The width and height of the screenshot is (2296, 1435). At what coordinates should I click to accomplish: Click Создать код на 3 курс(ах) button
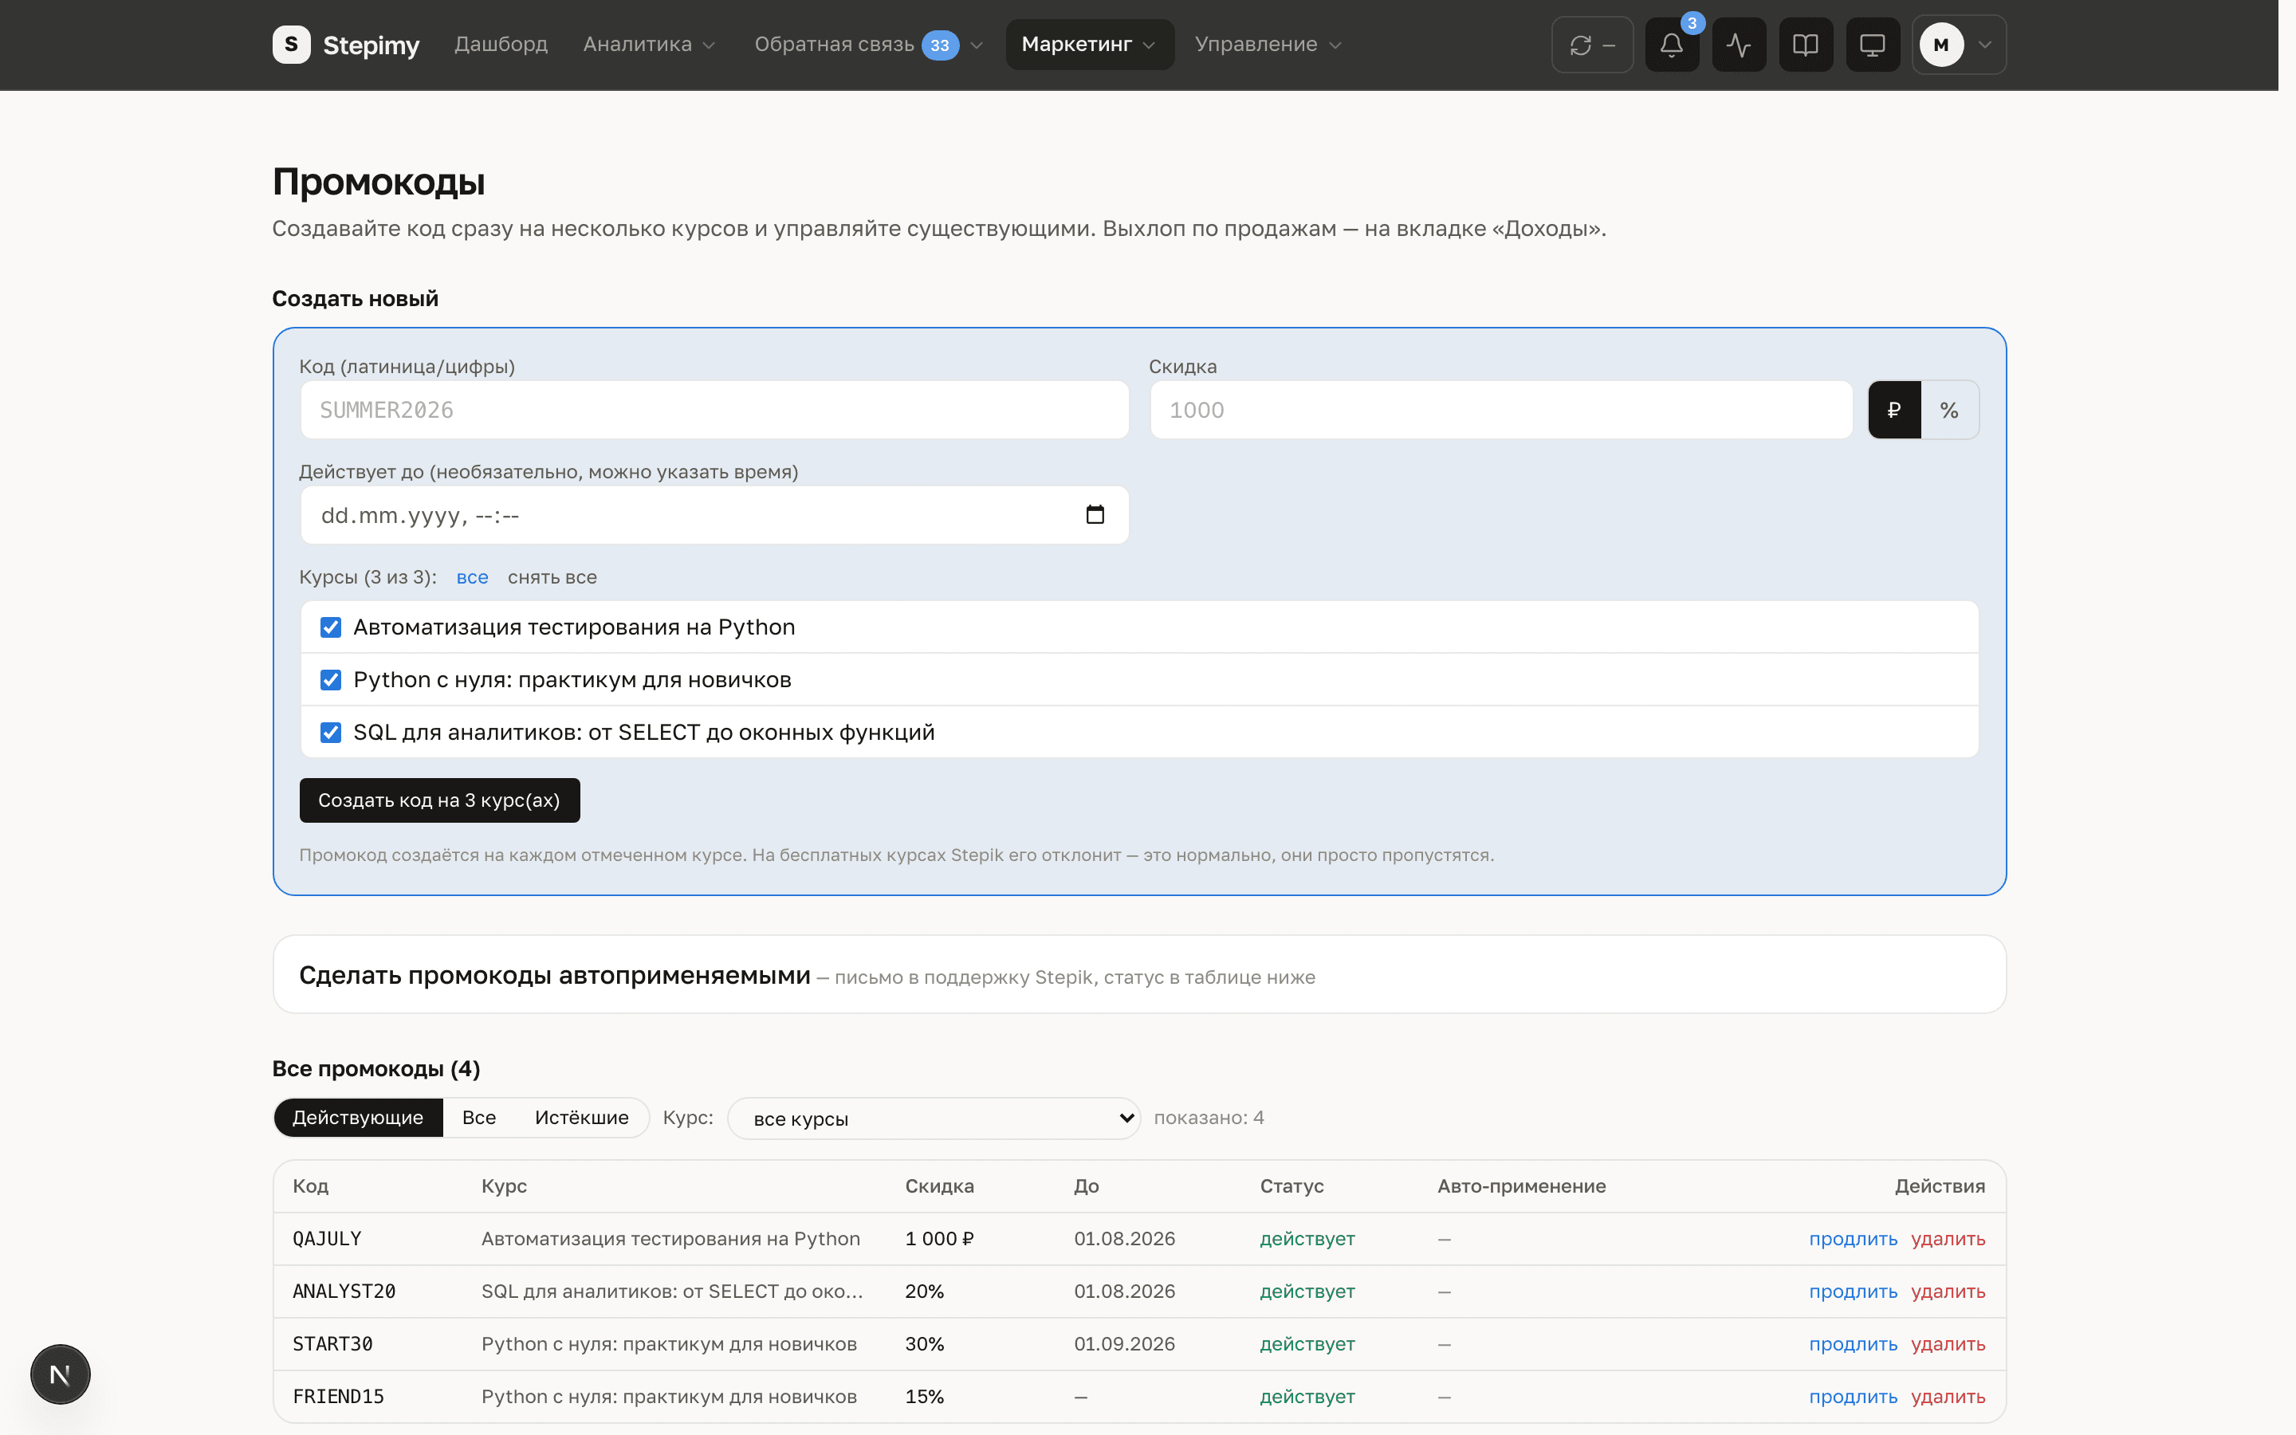pos(439,800)
